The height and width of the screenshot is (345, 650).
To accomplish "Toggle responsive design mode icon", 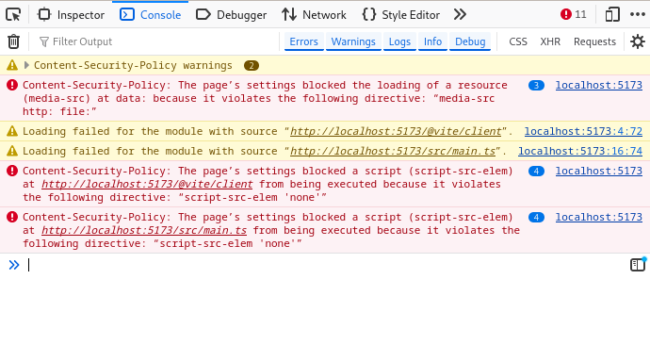I will coord(612,15).
